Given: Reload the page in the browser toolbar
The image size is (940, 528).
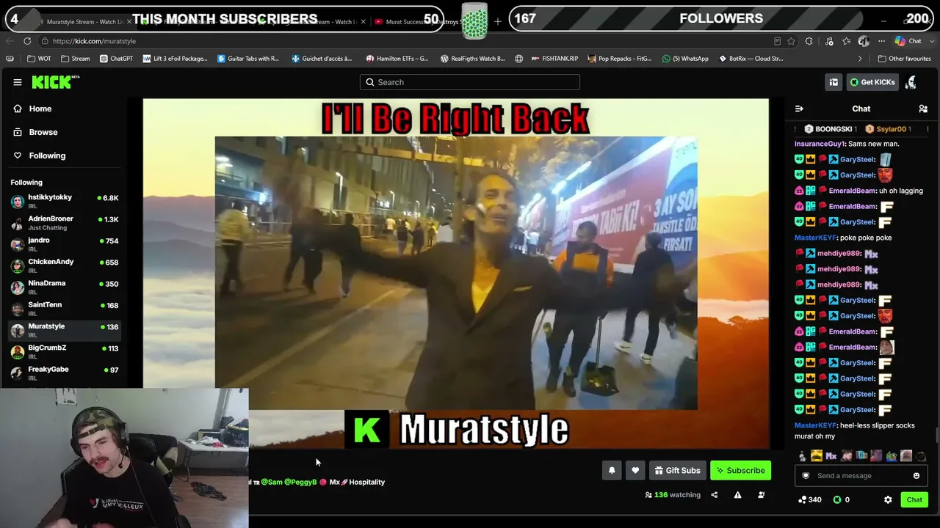Looking at the screenshot, I should [x=27, y=41].
